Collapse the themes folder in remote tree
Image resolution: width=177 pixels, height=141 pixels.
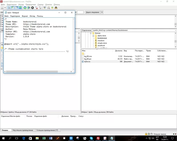pos(90,33)
